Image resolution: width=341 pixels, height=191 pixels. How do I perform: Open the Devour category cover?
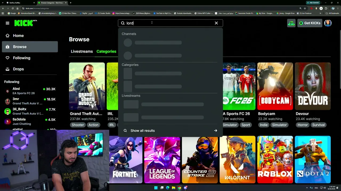[x=313, y=86]
